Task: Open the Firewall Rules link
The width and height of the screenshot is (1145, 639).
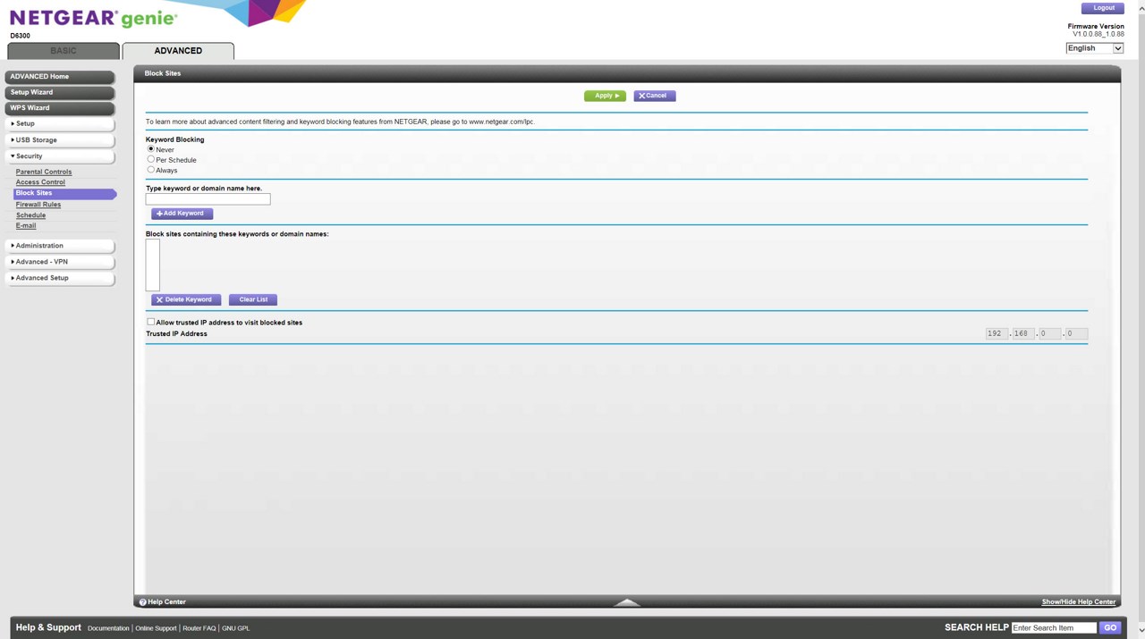Action: point(38,205)
